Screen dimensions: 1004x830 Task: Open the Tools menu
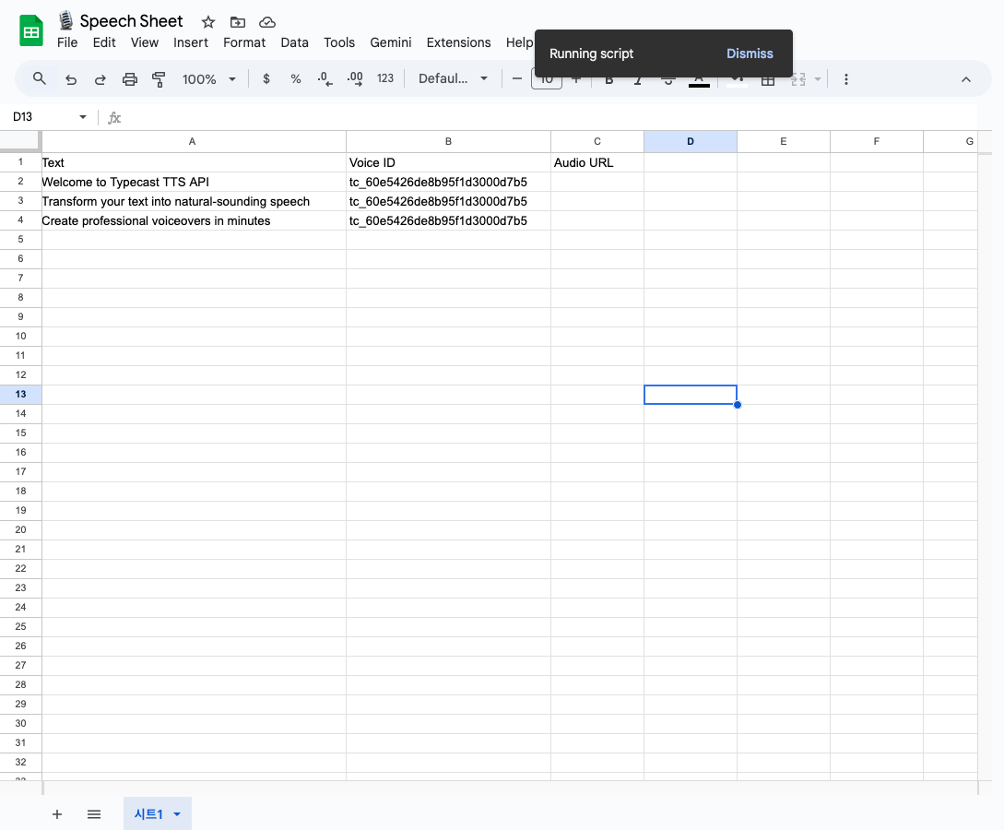pyautogui.click(x=338, y=42)
